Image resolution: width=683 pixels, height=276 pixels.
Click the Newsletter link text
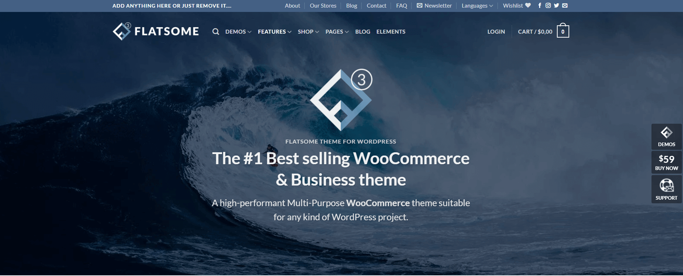pyautogui.click(x=438, y=5)
